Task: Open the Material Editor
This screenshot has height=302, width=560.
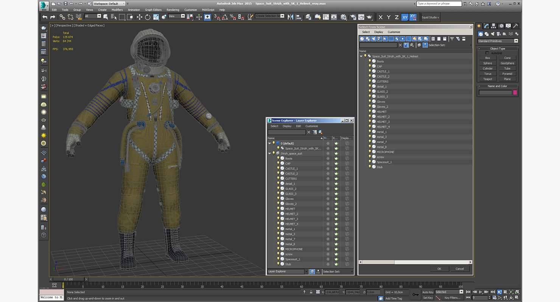Action: (344, 17)
